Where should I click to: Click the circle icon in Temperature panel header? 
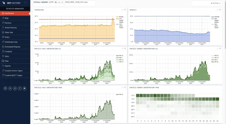122,10
